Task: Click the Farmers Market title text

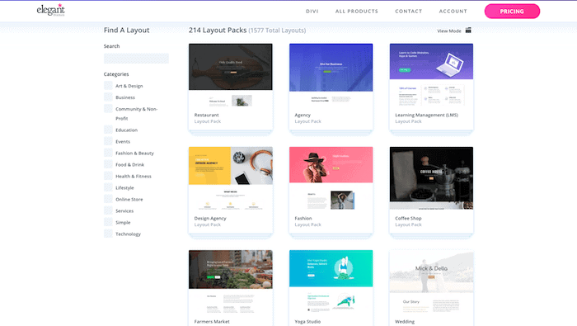Action: [212, 321]
